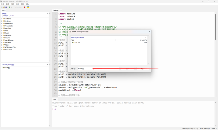The width and height of the screenshot is (218, 130).
Task: Click the 名称 column header in dialog
Action: point(72,40)
